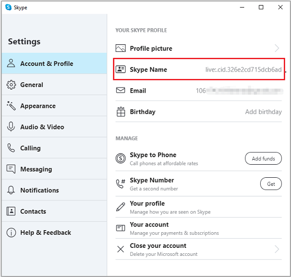Click the Skype Number phone hash icon

click(121, 184)
